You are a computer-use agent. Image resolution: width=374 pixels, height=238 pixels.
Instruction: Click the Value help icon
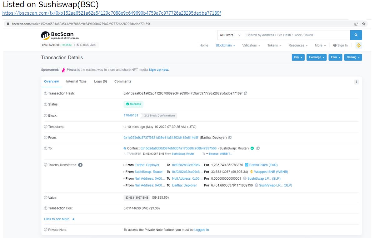pyautogui.click(x=46, y=198)
